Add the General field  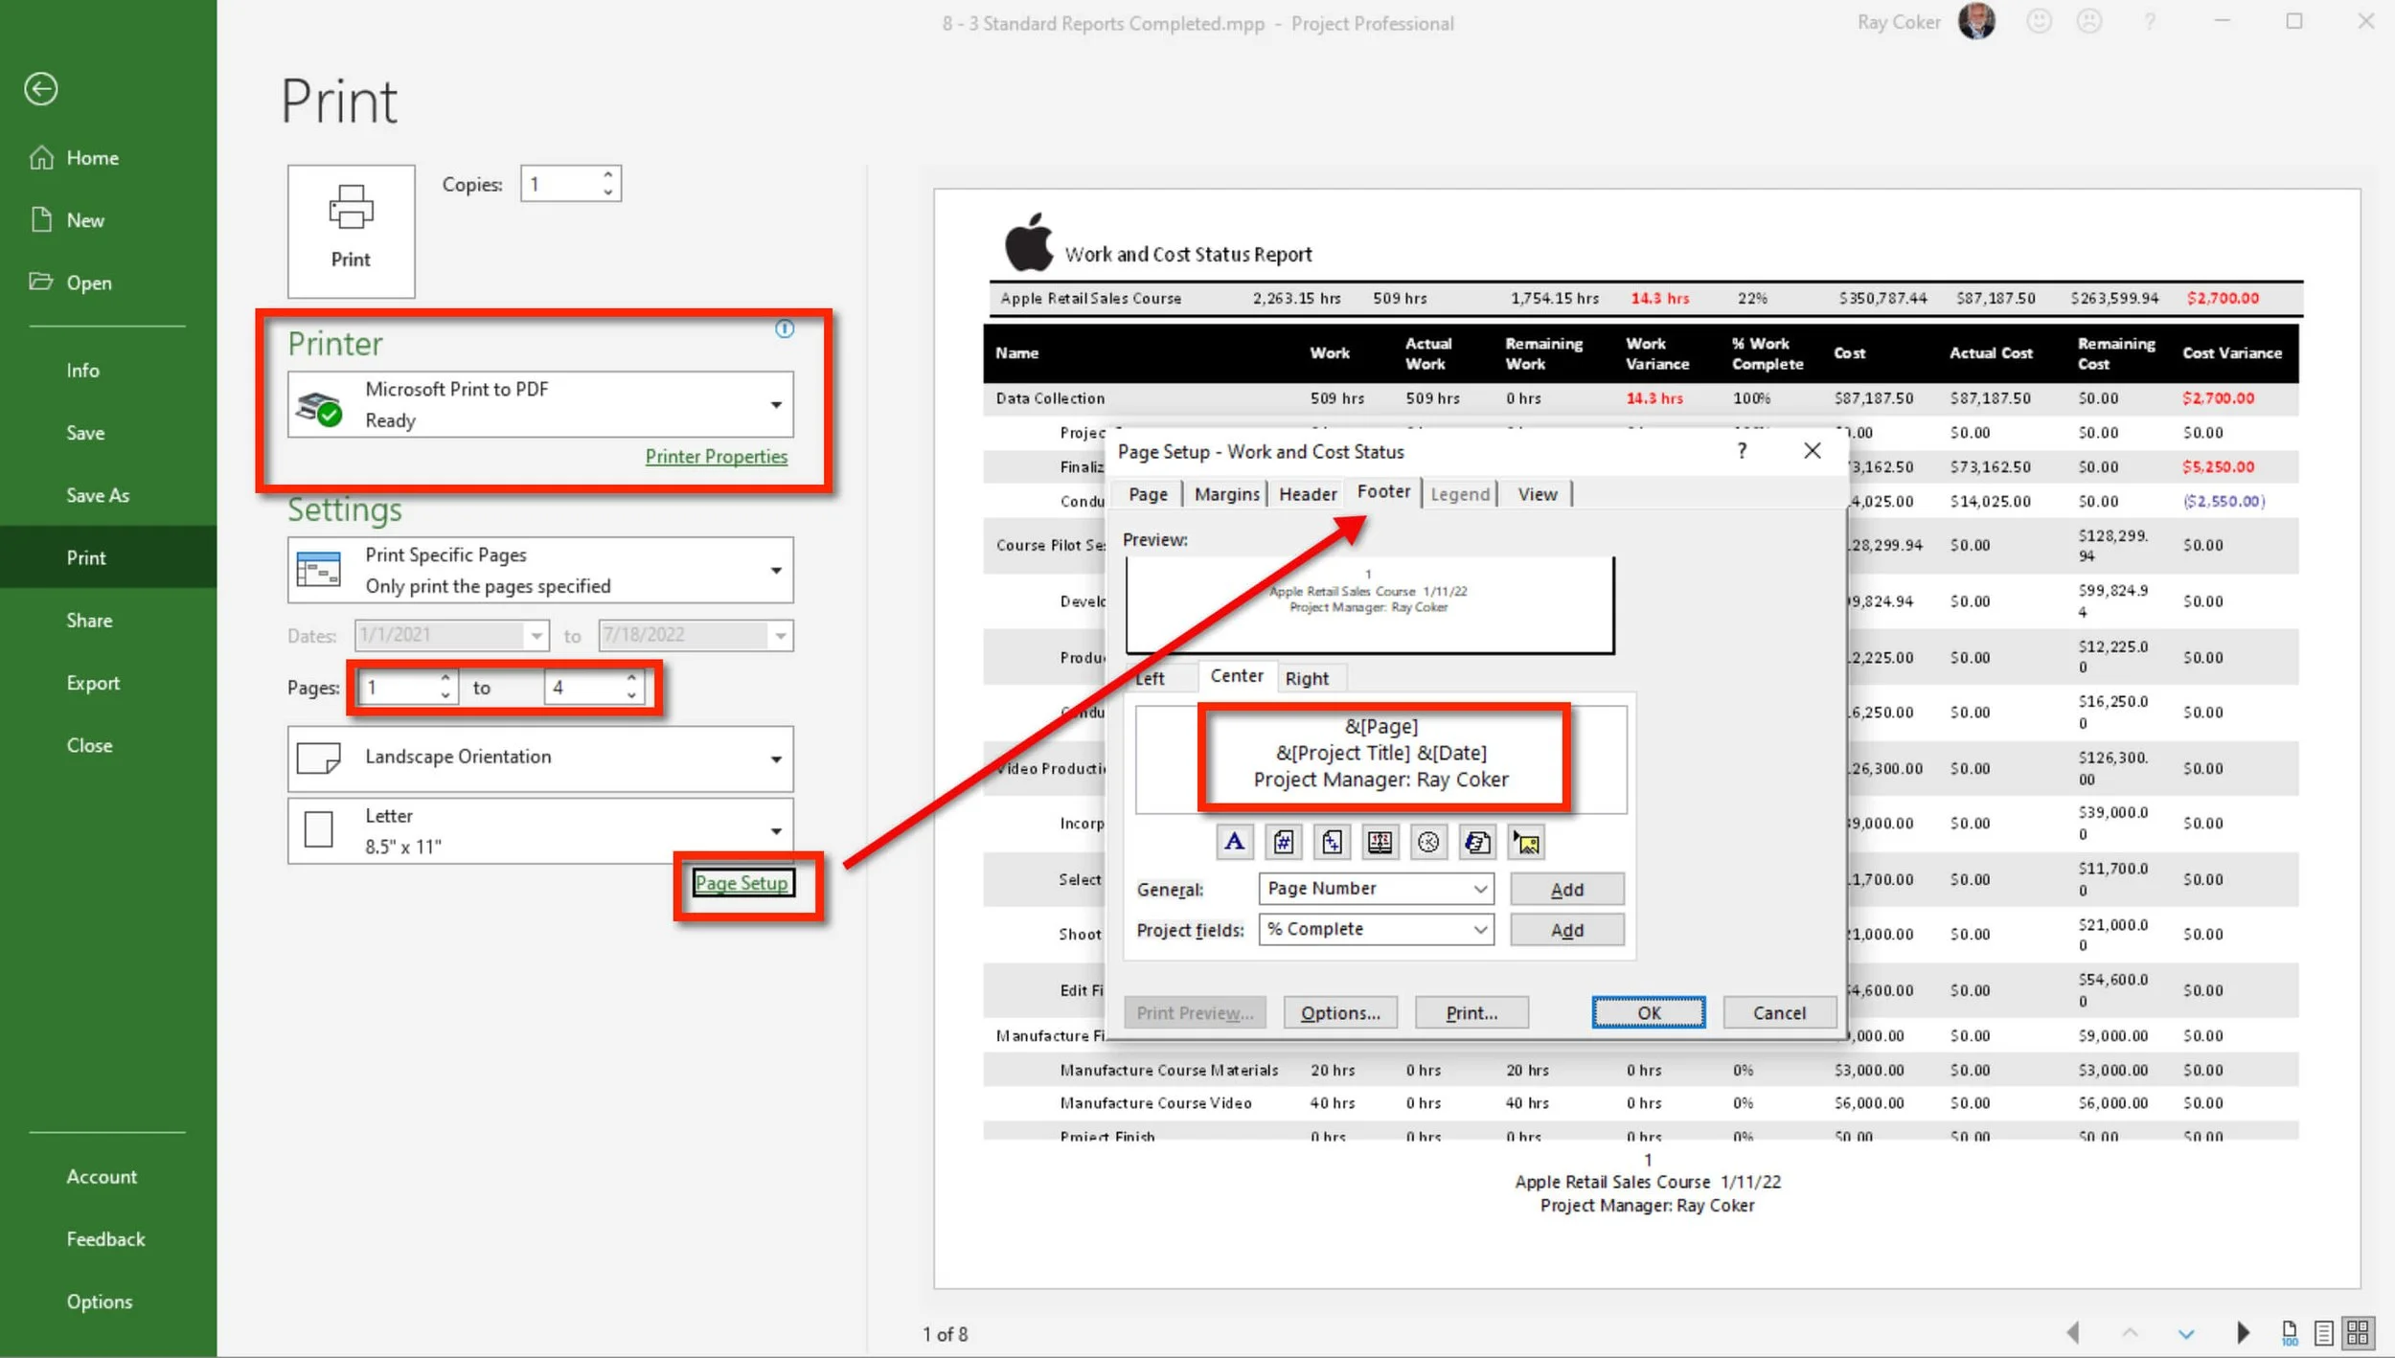[1566, 890]
